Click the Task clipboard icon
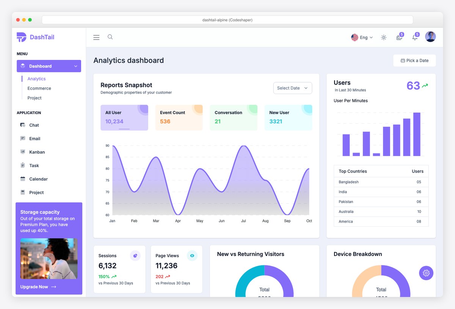The width and height of the screenshot is (455, 309). tap(23, 165)
